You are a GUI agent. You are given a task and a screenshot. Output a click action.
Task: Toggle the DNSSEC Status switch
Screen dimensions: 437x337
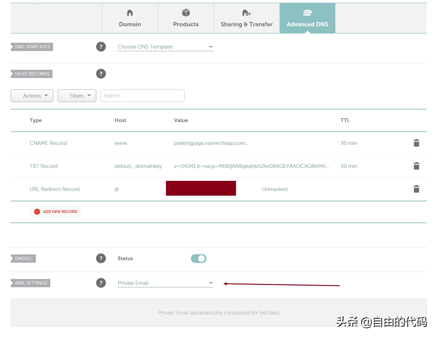tap(198, 258)
